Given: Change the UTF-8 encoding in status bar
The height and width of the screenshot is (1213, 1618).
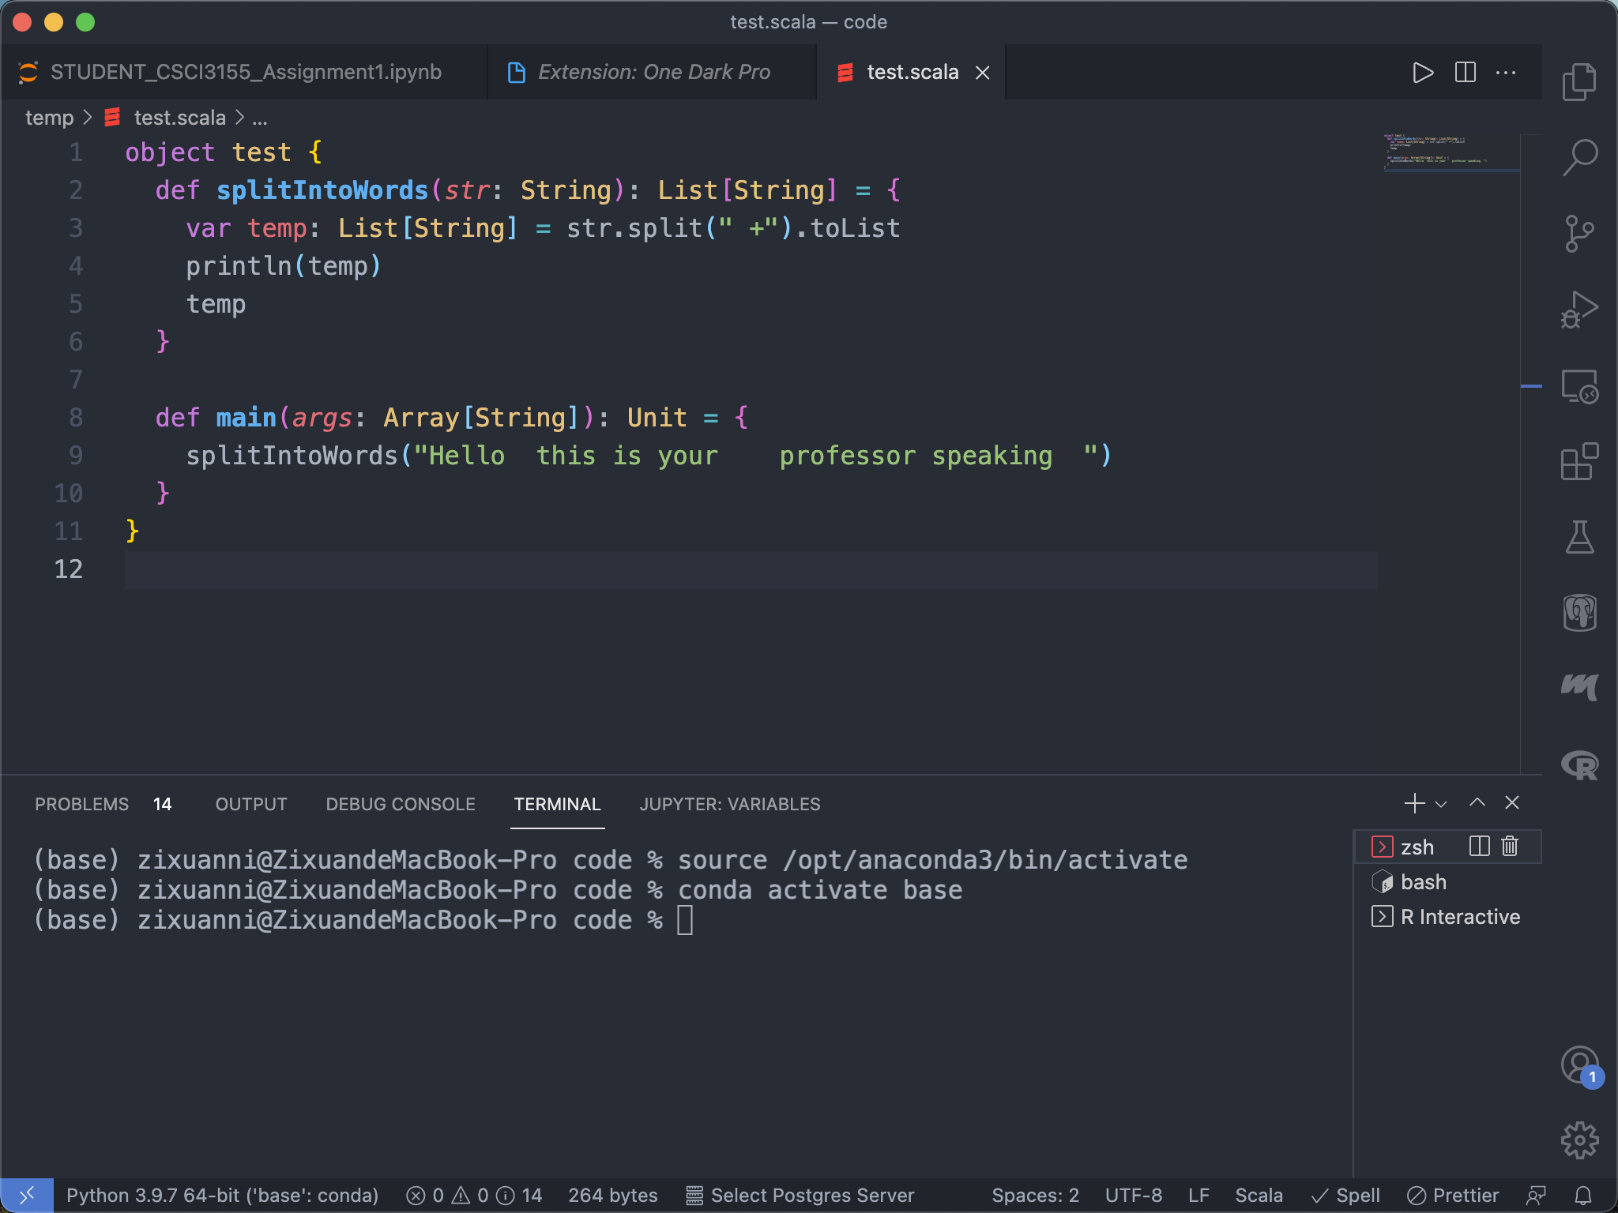Looking at the screenshot, I should [1133, 1195].
